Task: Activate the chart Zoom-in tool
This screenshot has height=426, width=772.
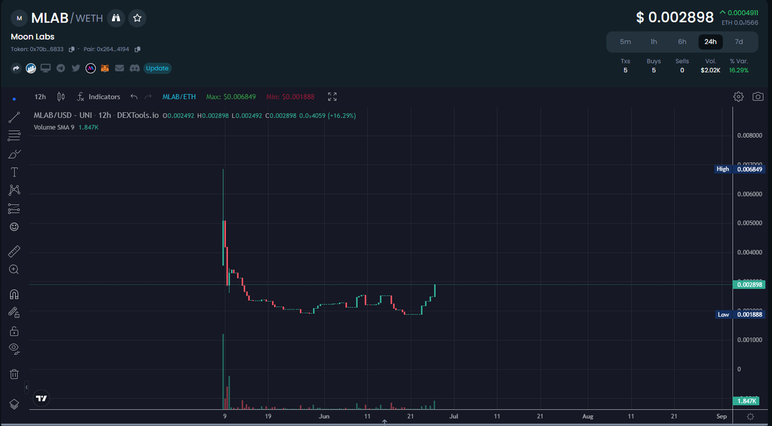Action: [14, 269]
